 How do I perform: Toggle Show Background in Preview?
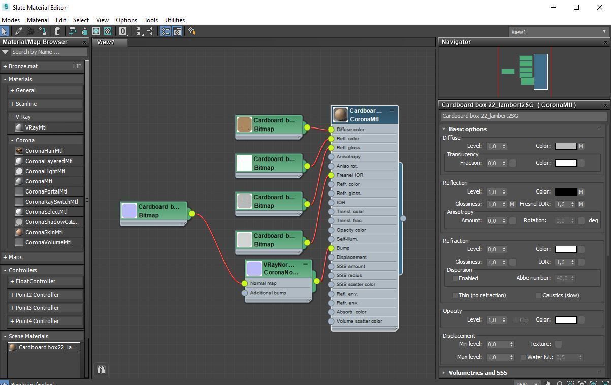108,31
